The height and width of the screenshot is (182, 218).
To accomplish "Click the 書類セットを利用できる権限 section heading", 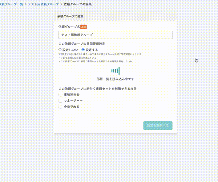I will (97, 89).
